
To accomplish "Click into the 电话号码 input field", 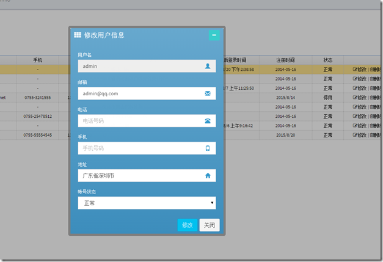I will (147, 121).
